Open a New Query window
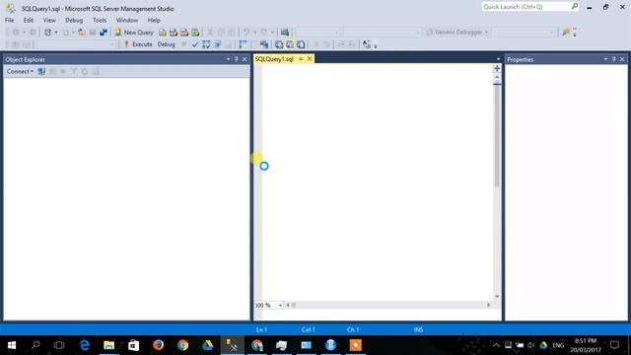The height and width of the screenshot is (355, 631). [134, 33]
